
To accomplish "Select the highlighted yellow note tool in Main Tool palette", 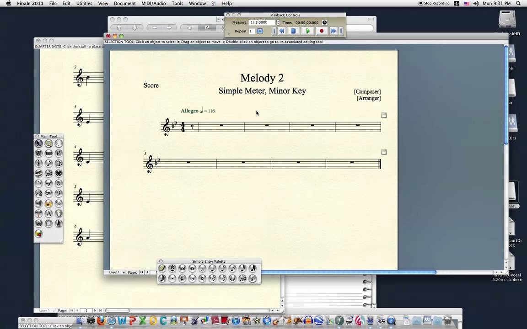I will tap(49, 203).
